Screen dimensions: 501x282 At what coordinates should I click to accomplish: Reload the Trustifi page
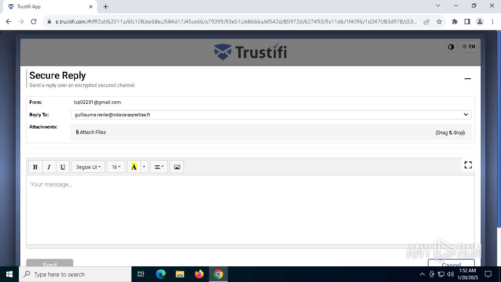point(34,22)
